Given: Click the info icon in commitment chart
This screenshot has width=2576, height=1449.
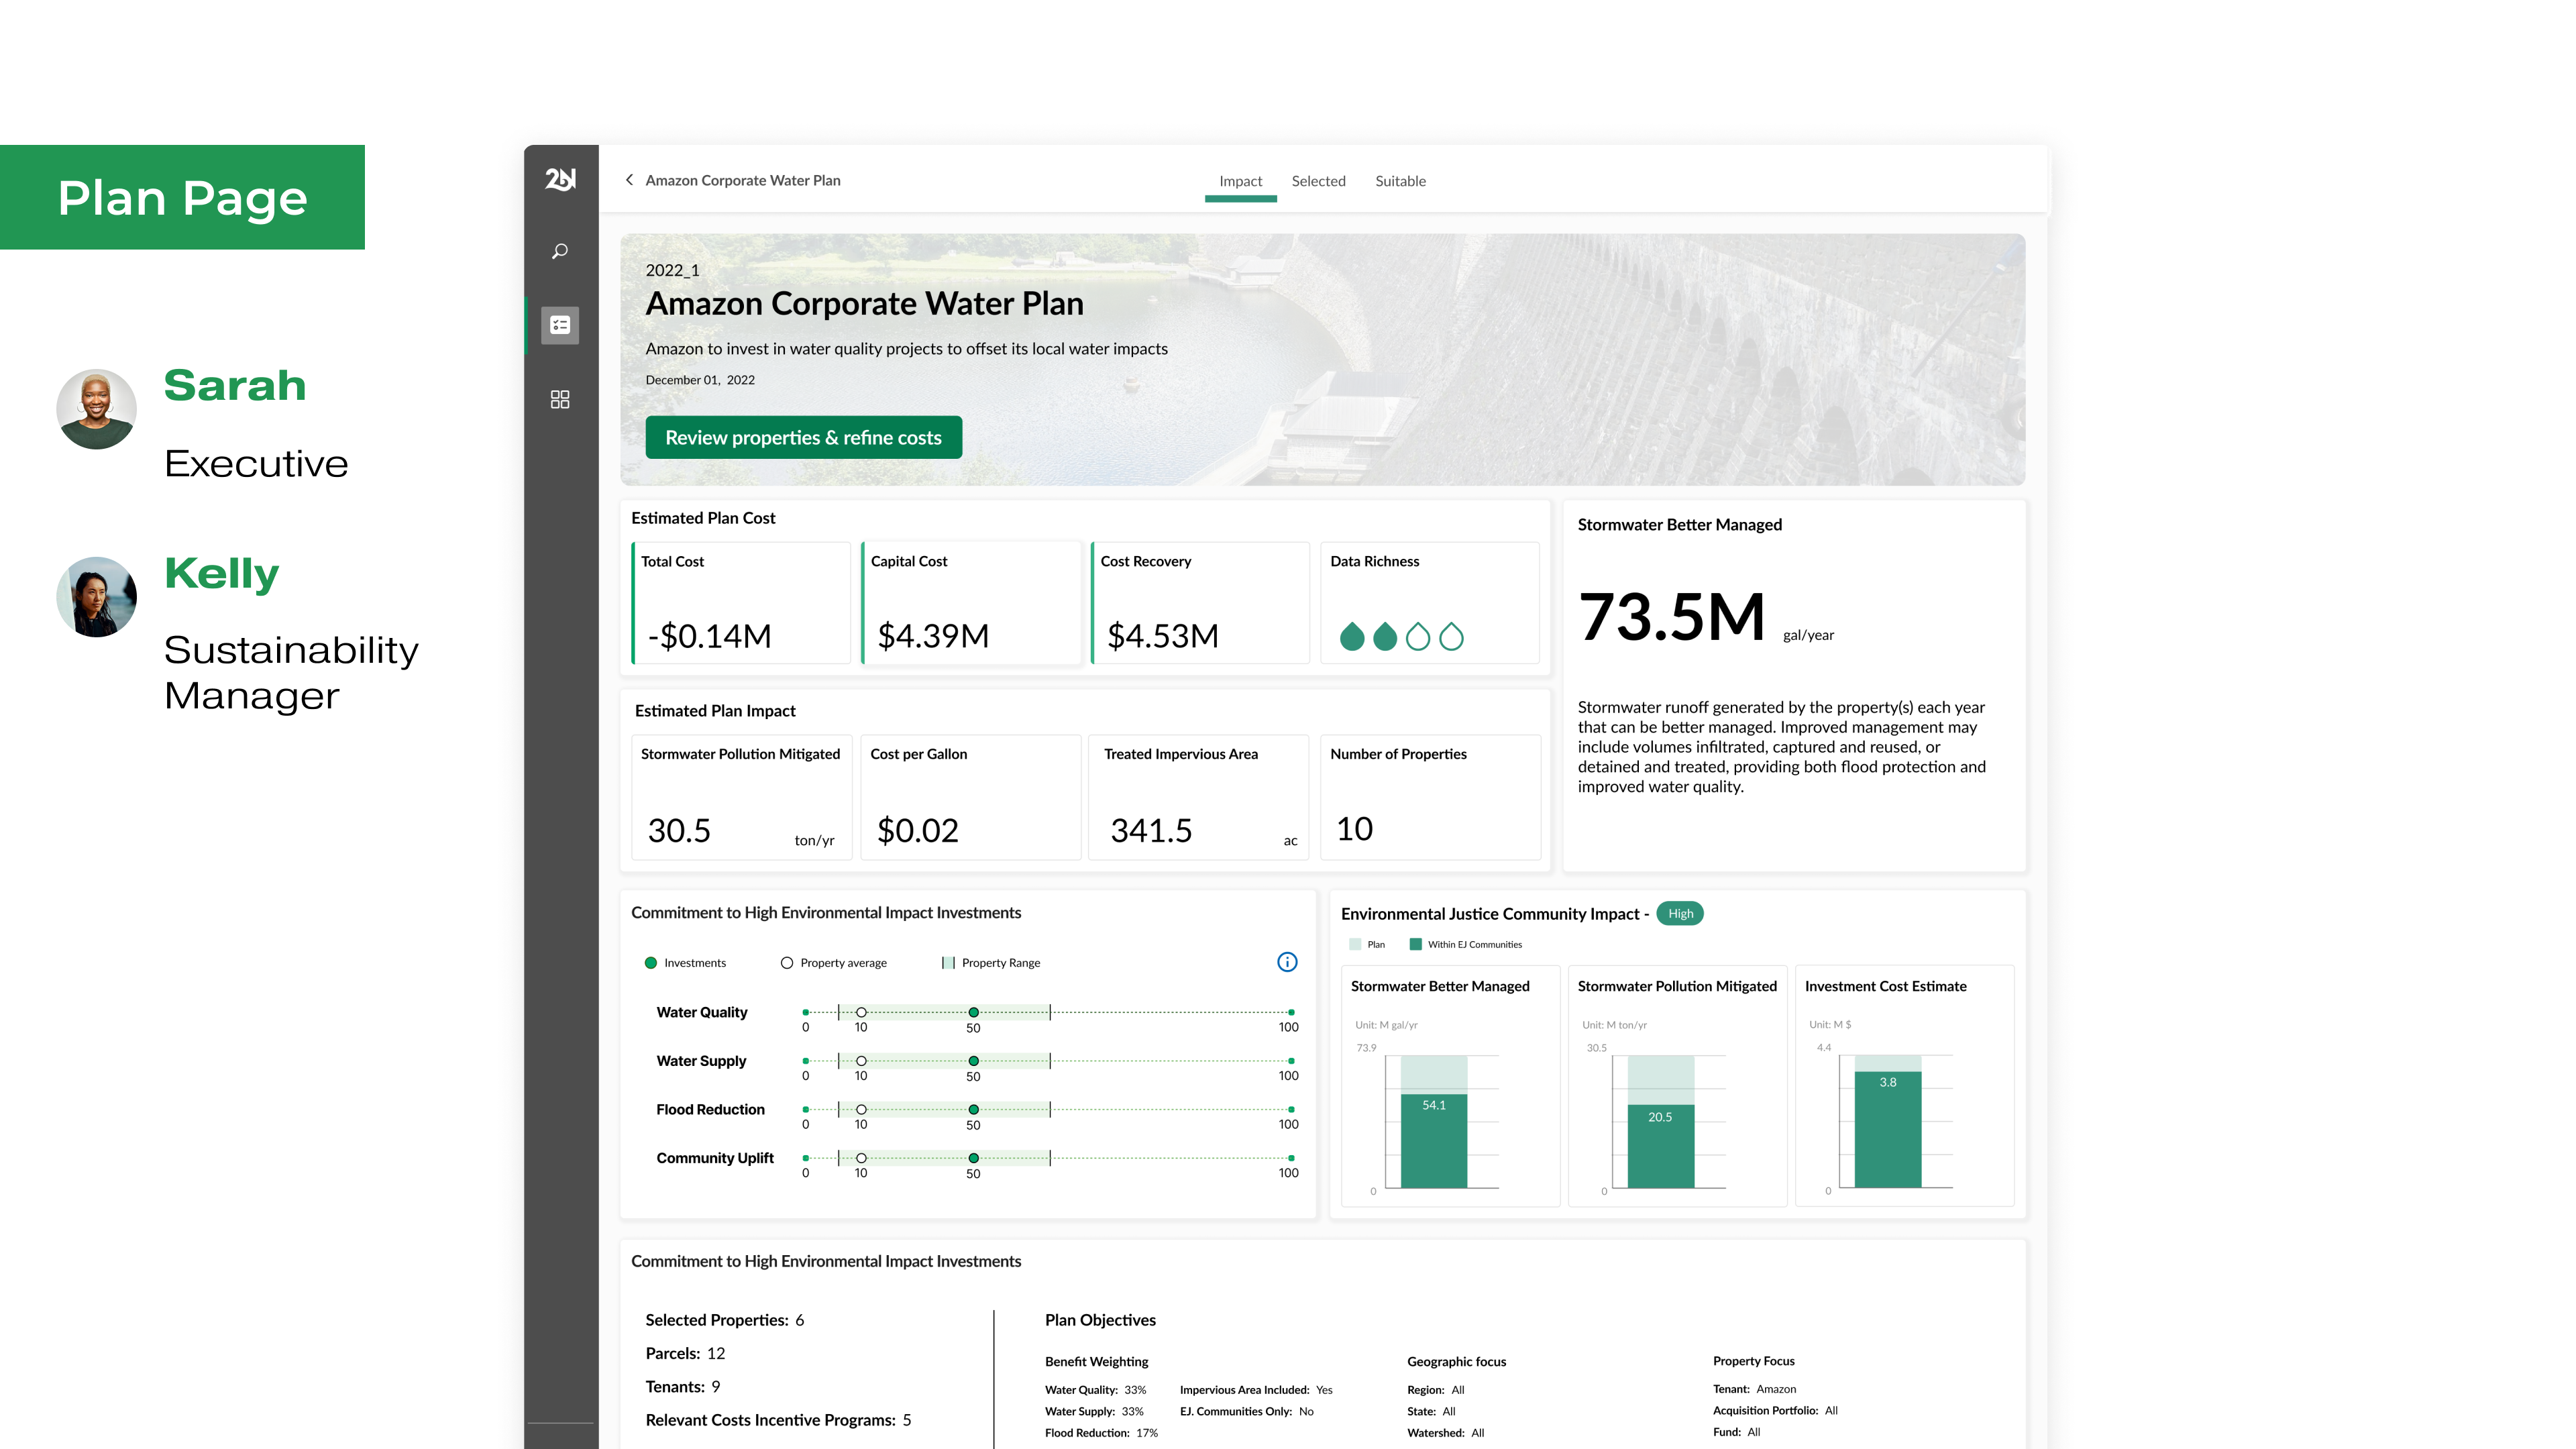Looking at the screenshot, I should coord(1287,962).
